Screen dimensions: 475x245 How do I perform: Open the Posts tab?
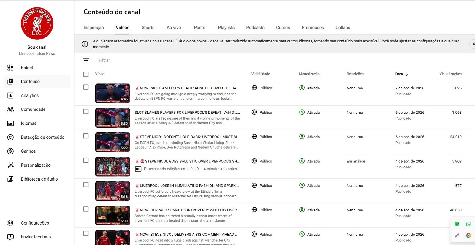point(199,28)
